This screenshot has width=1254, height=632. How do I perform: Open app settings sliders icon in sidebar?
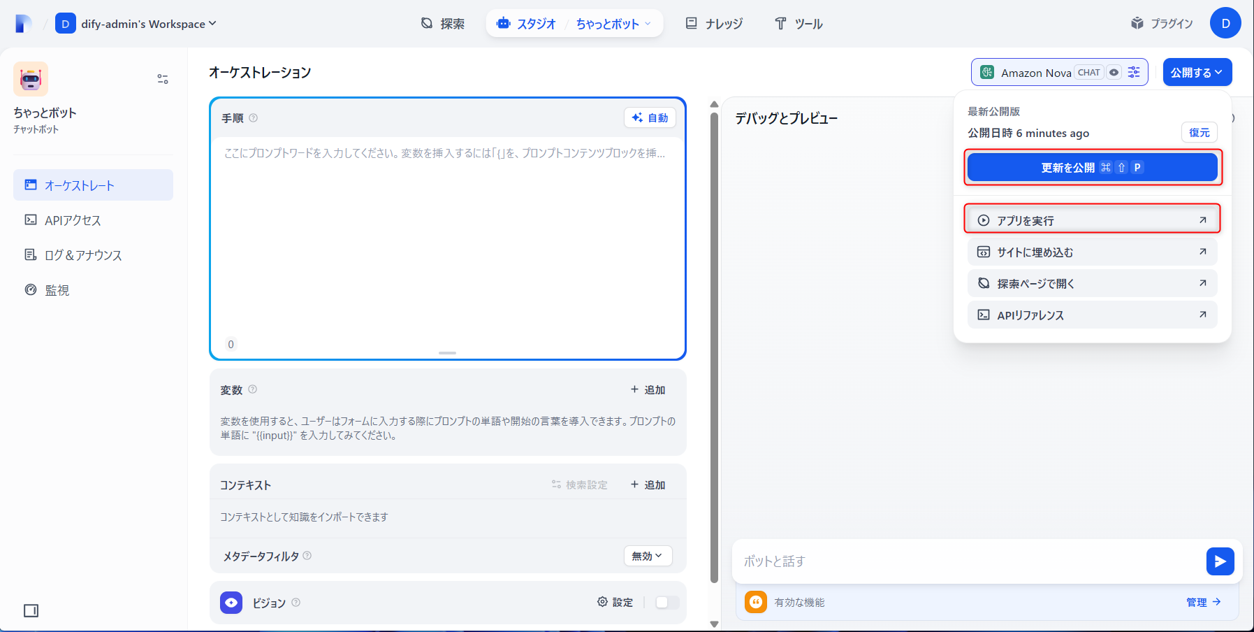pyautogui.click(x=163, y=79)
